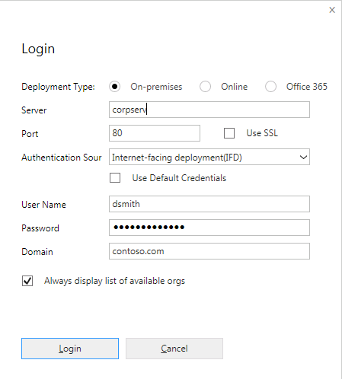Select the Online deployment type
This screenshot has height=379, width=342.
205,87
